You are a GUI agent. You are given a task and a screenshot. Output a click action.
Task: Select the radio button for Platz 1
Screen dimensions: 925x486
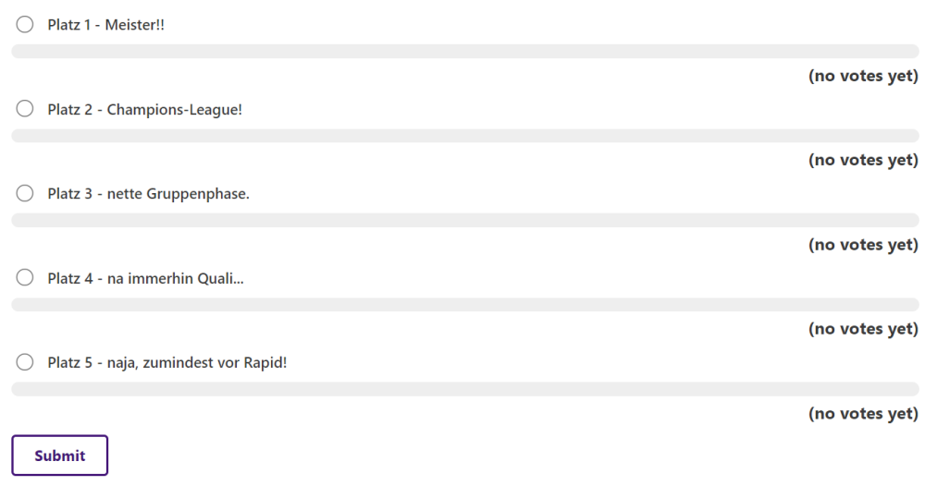coord(25,25)
